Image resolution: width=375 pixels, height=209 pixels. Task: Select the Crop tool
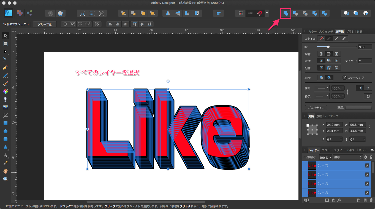click(5, 115)
